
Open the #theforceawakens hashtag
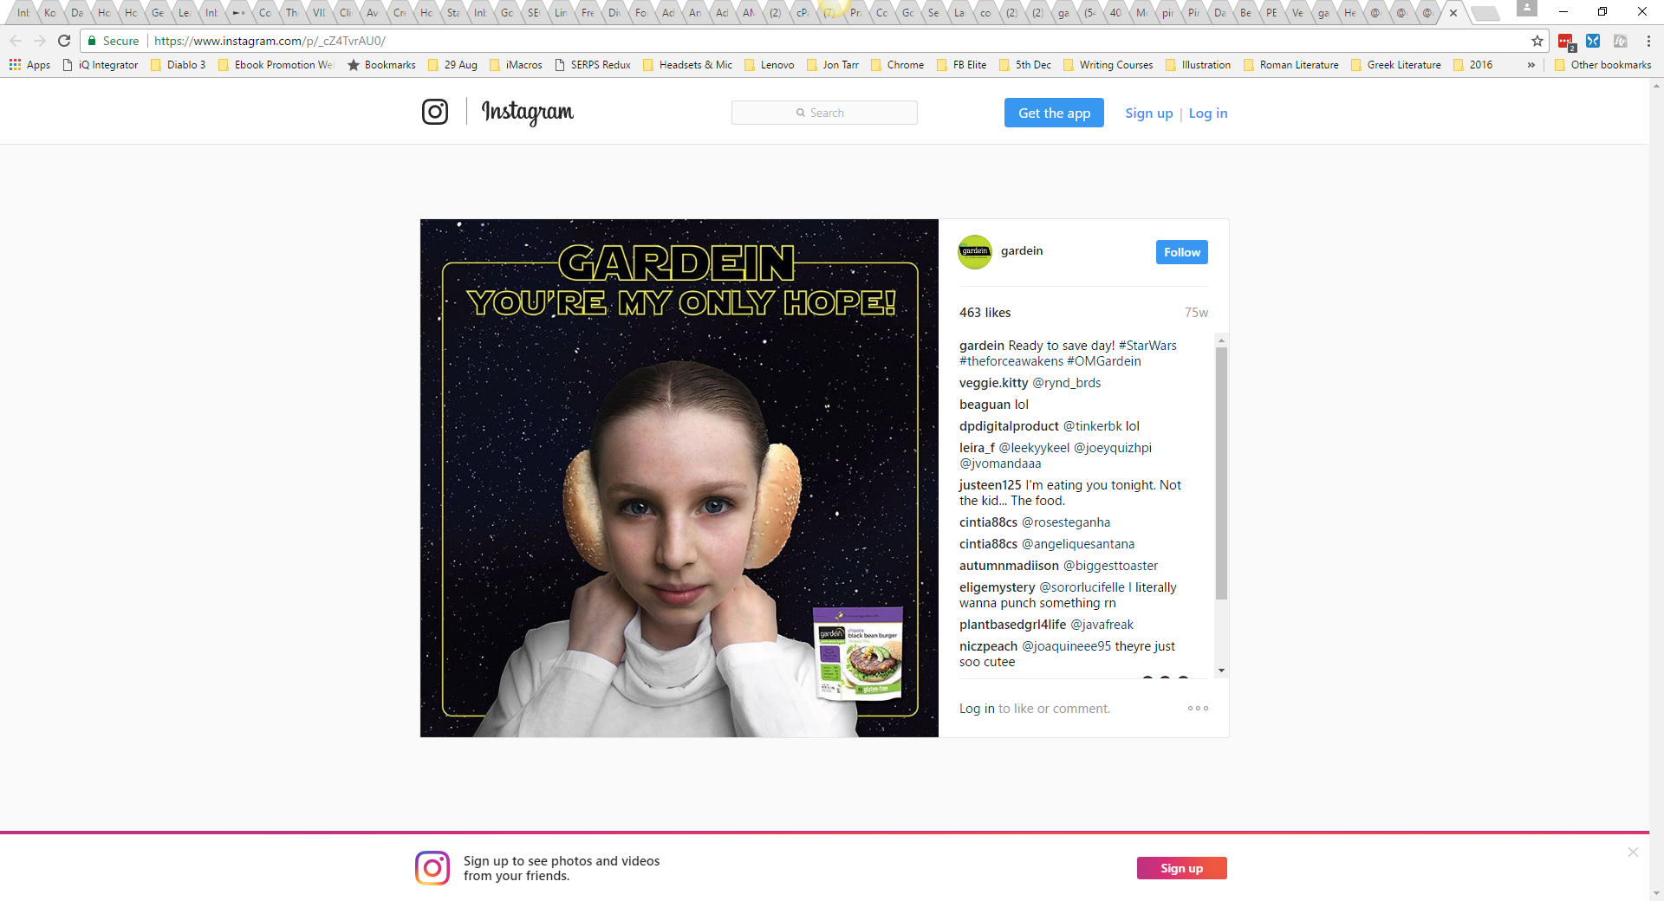click(x=1011, y=361)
